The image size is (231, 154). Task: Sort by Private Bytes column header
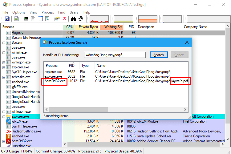(x=87, y=27)
